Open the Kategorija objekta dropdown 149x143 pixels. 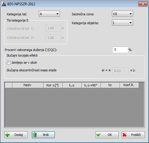(x=123, y=23)
